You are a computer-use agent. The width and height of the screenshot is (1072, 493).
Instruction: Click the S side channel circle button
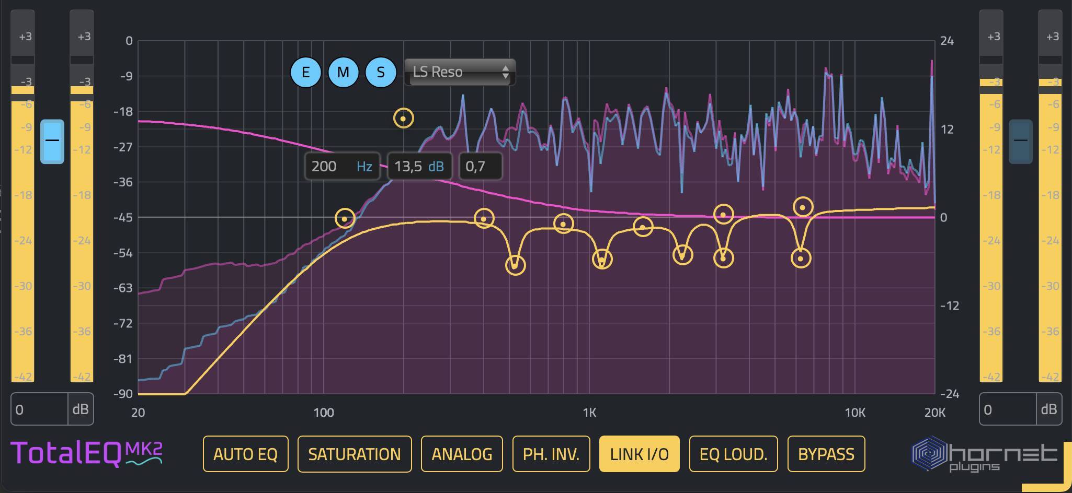(381, 72)
